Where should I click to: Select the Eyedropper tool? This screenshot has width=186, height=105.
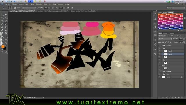pyautogui.click(x=6, y=21)
